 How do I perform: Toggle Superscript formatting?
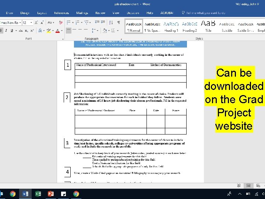click(x=32, y=31)
